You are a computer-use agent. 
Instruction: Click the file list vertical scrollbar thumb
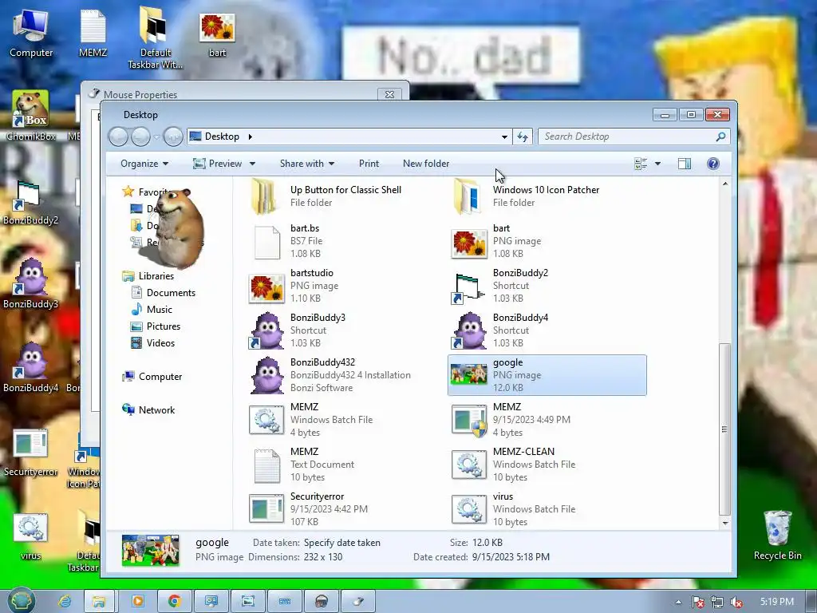(724, 429)
